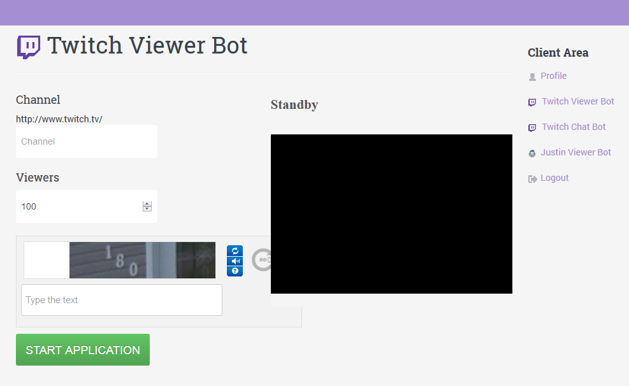Click the 'Type the text' captcha field
This screenshot has width=629, height=386.
click(121, 299)
